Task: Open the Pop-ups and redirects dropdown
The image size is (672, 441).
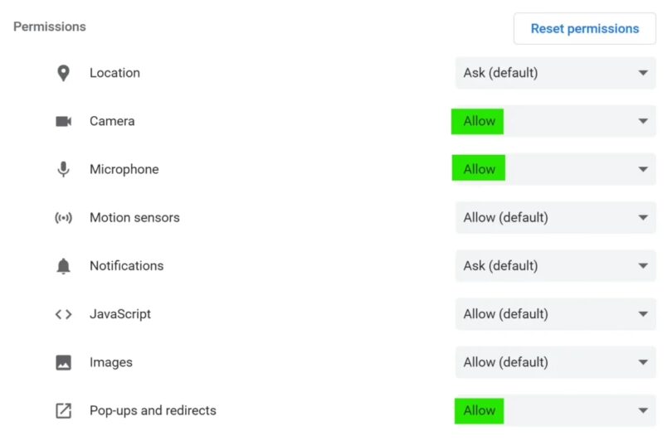Action: click(555, 410)
